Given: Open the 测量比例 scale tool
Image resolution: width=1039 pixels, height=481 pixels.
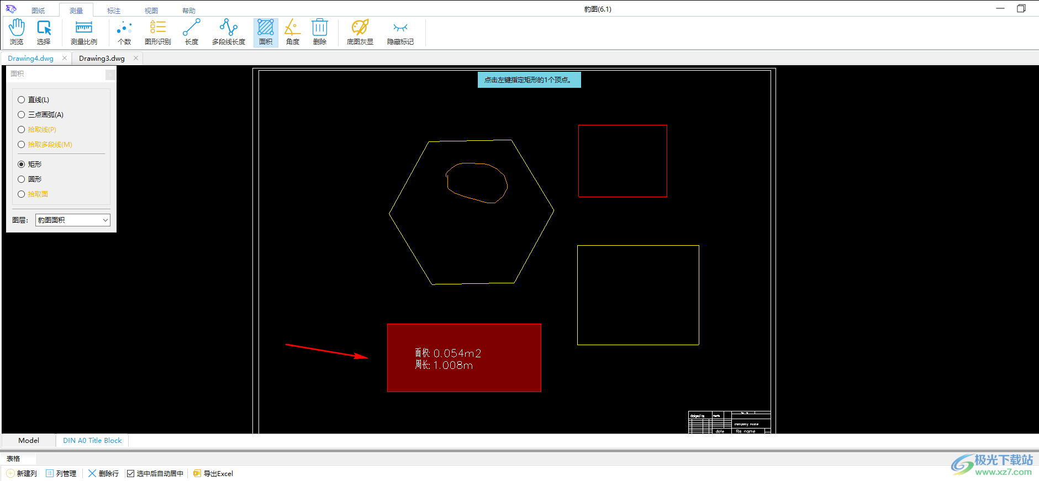Looking at the screenshot, I should coord(84,32).
